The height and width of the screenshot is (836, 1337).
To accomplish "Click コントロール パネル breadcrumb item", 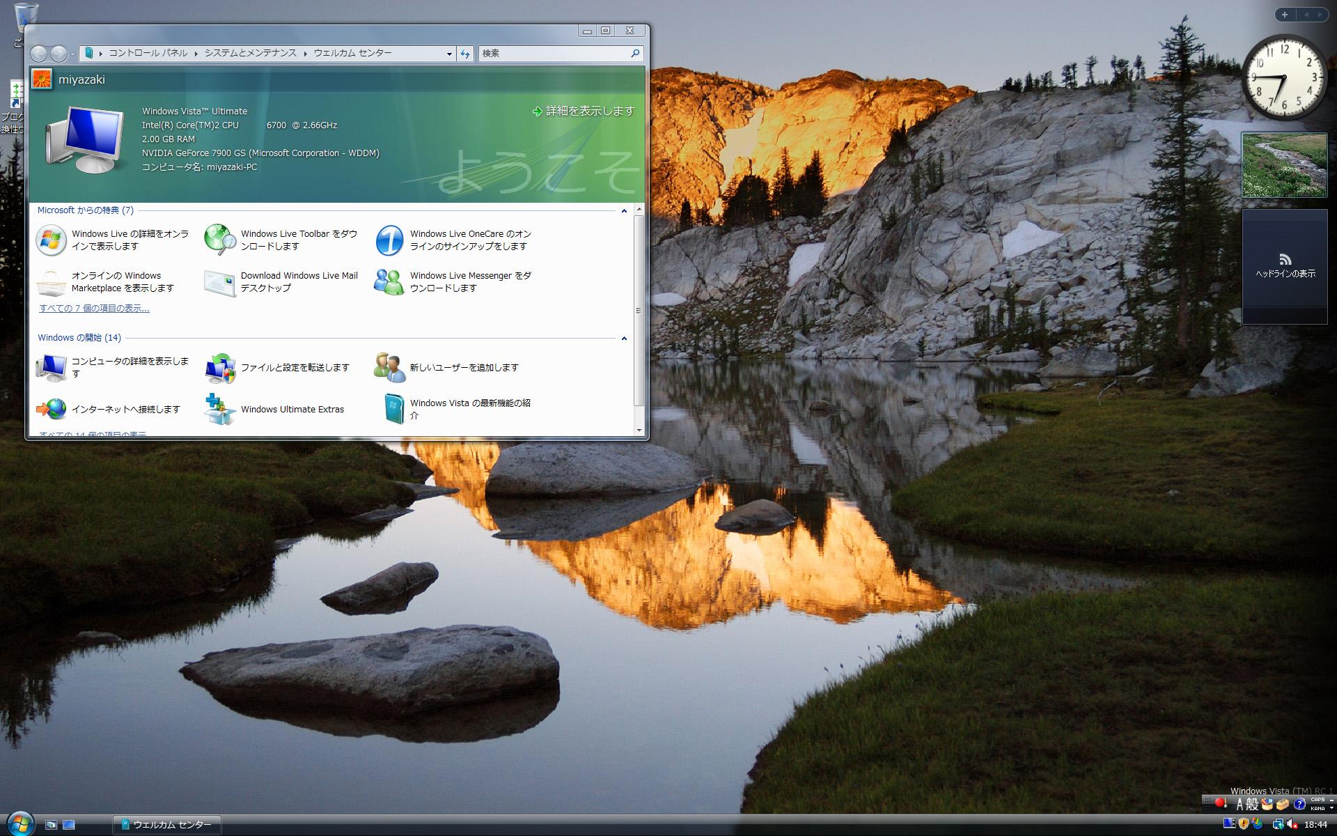I will [148, 53].
